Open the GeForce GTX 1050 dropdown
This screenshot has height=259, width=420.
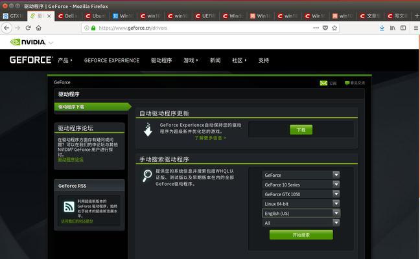pyautogui.click(x=301, y=194)
